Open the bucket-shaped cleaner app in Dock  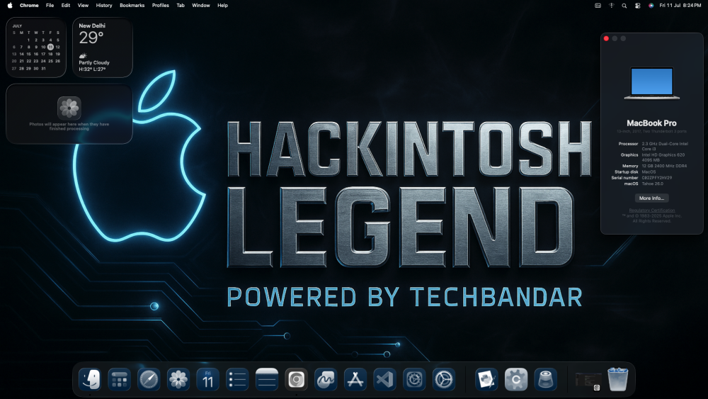[545, 379]
